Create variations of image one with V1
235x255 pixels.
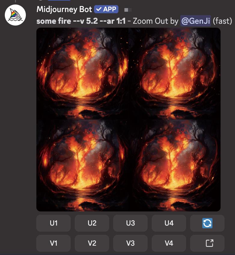pyautogui.click(x=53, y=243)
